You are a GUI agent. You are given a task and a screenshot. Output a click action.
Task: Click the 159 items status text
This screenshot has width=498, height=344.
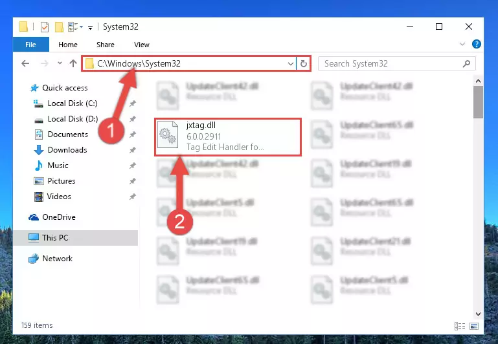pos(37,325)
